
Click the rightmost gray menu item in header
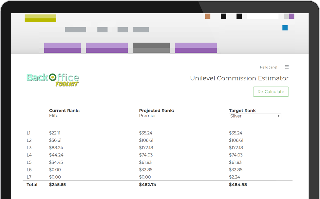click(141, 30)
